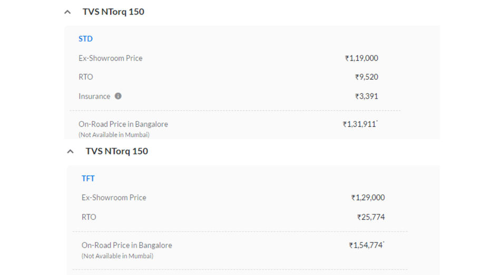Select the ₹3,391 insurance amount
Screen dimensions: 490x275
point(367,96)
